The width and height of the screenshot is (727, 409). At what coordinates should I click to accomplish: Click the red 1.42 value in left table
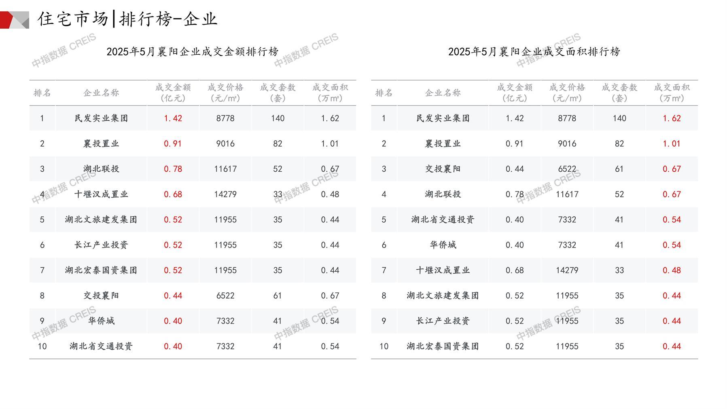pos(173,118)
